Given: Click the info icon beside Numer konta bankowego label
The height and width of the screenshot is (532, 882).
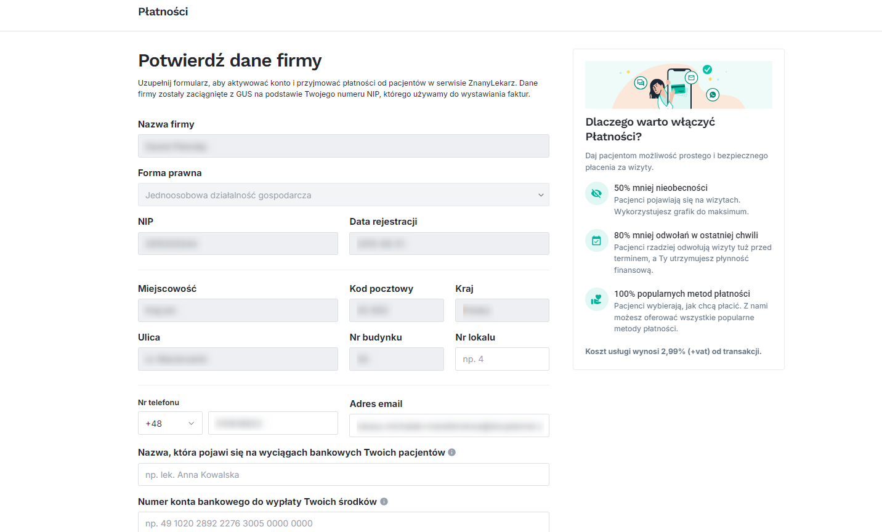Looking at the screenshot, I should click(x=384, y=501).
